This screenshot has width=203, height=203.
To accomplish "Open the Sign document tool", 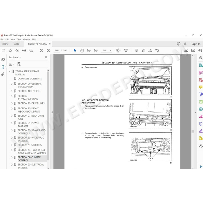I will click(150, 50).
